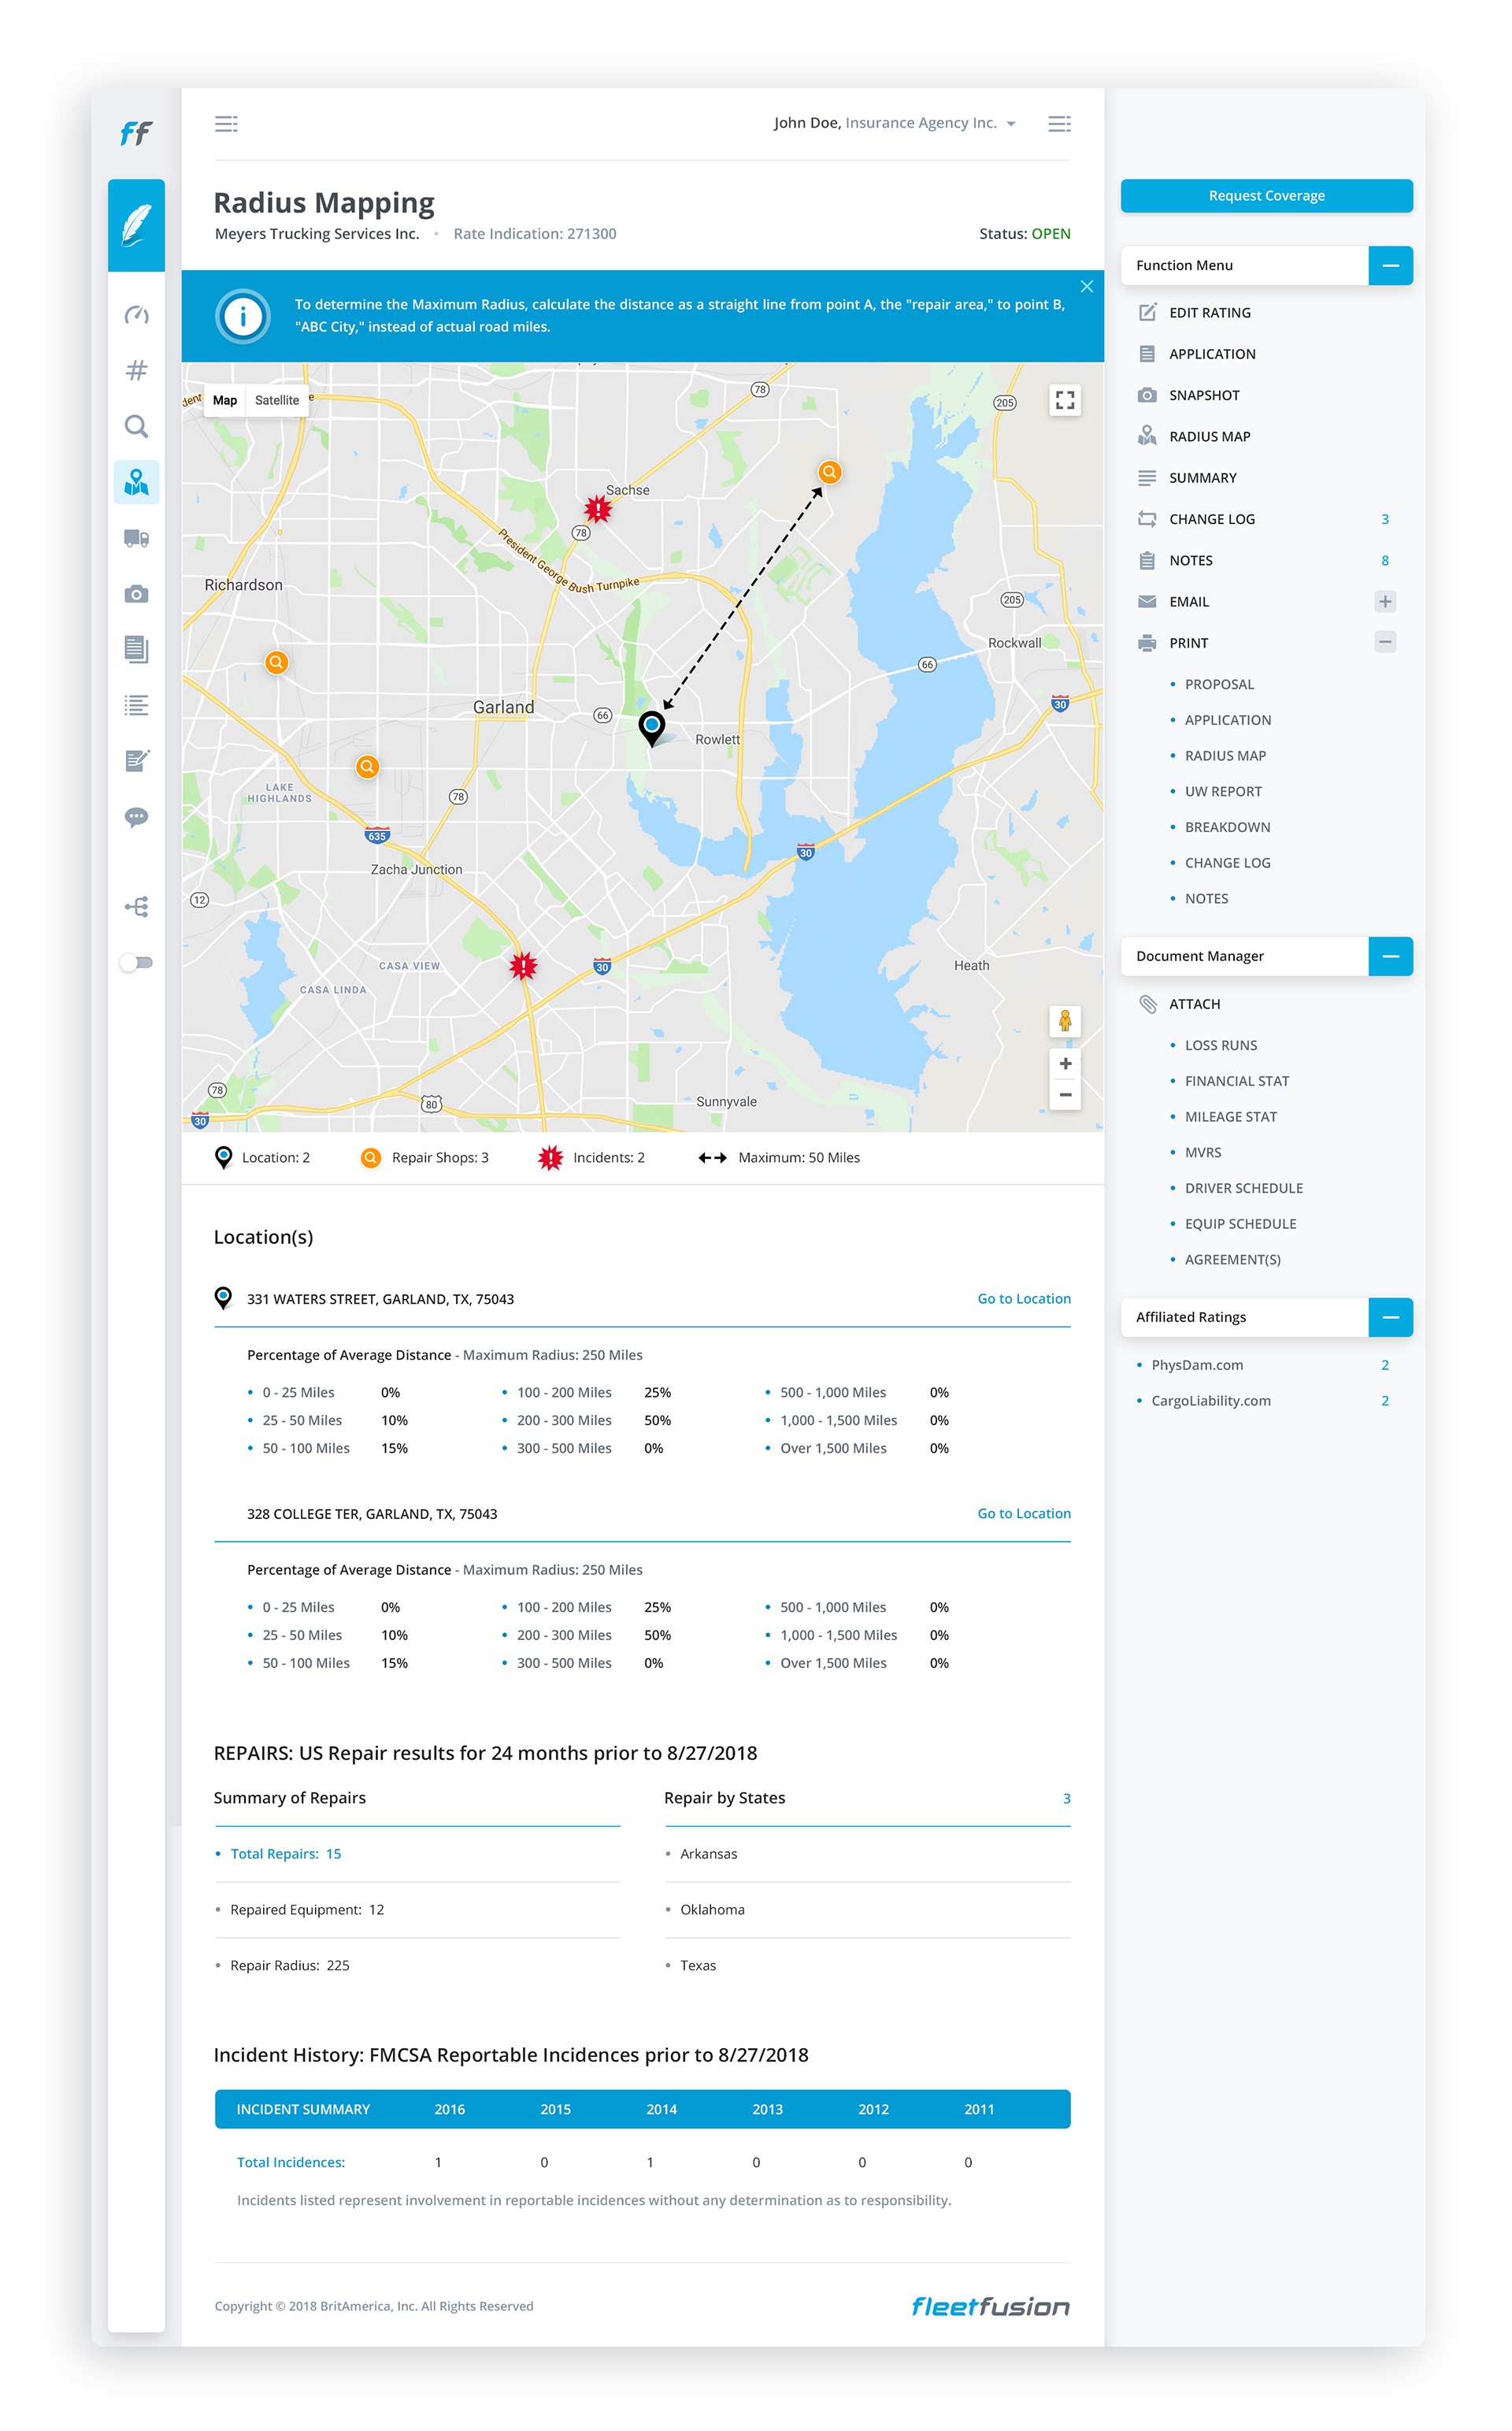Click the hash number sidebar icon
Image resolution: width=1512 pixels, height=2431 pixels.
[136, 370]
